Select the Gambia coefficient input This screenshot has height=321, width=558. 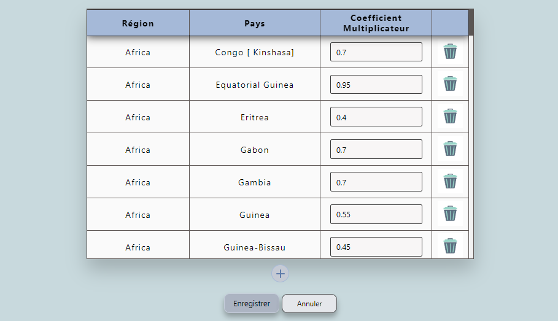[x=376, y=182]
